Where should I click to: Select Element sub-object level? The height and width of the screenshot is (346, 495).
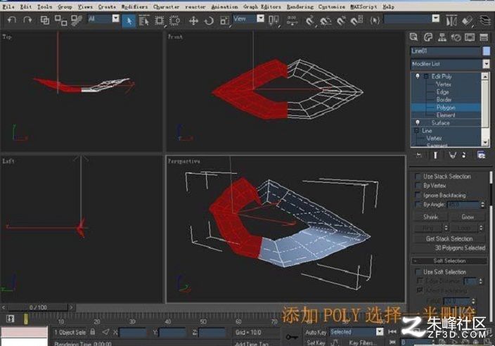(x=446, y=115)
